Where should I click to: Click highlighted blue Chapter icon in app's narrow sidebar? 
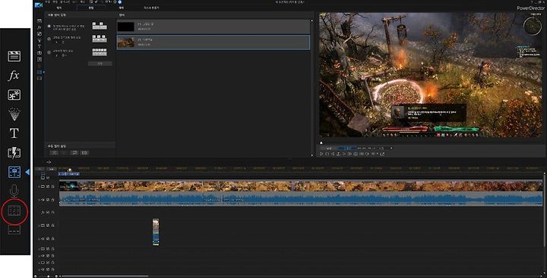(x=40, y=72)
